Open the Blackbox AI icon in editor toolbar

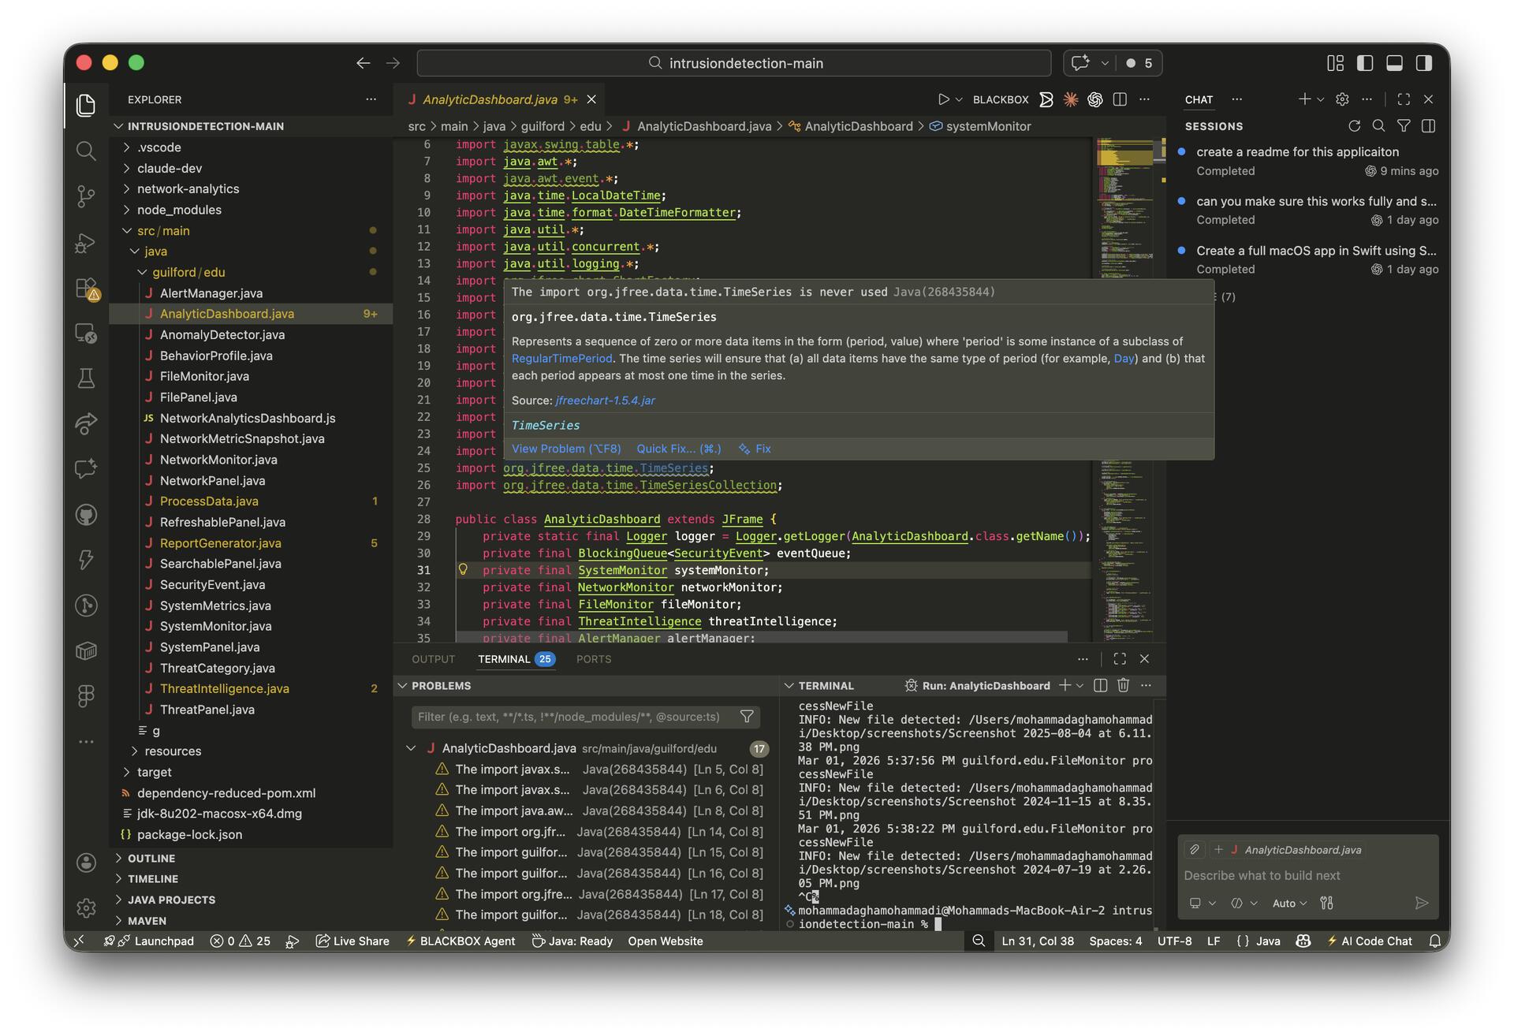tap(1046, 99)
